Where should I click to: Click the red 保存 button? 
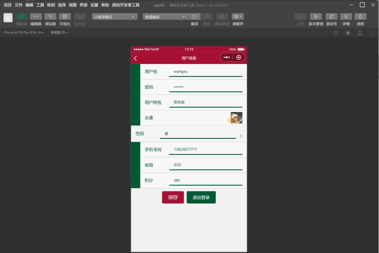tap(173, 197)
